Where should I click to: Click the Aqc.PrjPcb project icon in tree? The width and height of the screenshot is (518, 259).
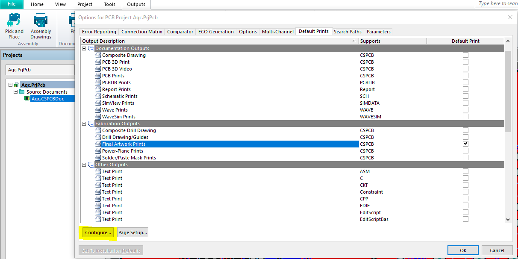16,85
